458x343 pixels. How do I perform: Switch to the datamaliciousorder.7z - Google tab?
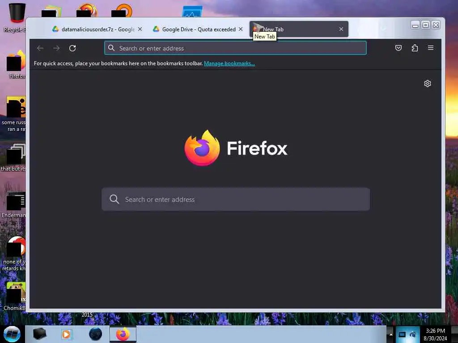pos(98,29)
